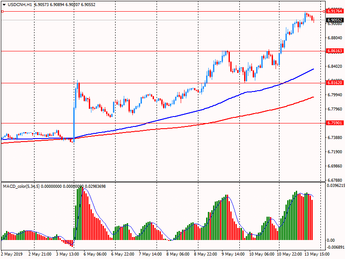This screenshot has width=345, height=259.
Task: Click the 6.73880 price scale value
Action: tap(335, 138)
